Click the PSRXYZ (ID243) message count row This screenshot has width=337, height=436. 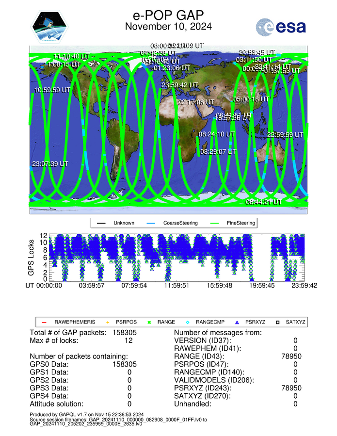238,388
